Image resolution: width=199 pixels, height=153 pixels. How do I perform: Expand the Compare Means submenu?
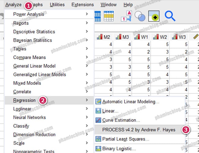point(29,57)
